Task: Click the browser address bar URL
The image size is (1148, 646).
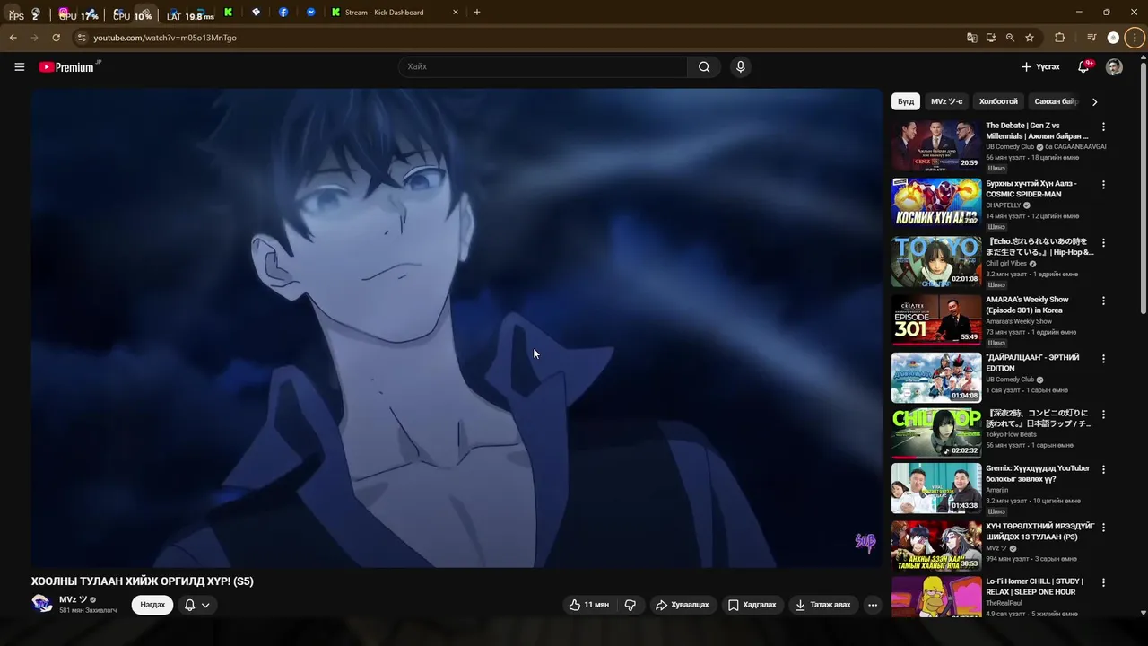Action: click(165, 38)
